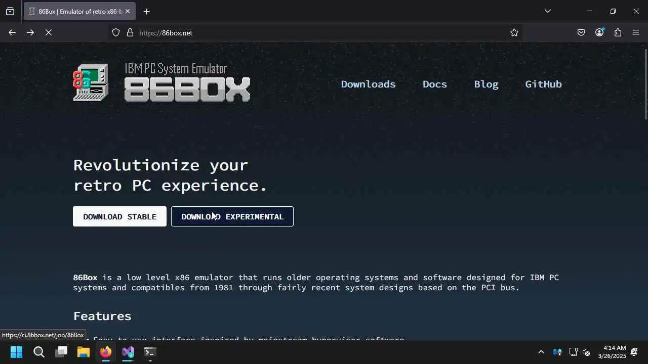Click the 'Revolutionize your retro PC experience.' heading
Image resolution: width=648 pixels, height=364 pixels.
pos(170,175)
